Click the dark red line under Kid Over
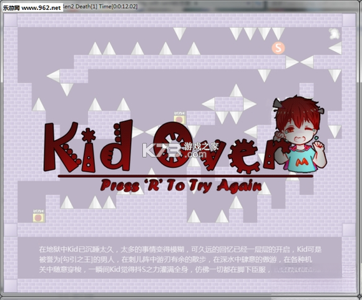362x300 pixels. tap(185, 176)
